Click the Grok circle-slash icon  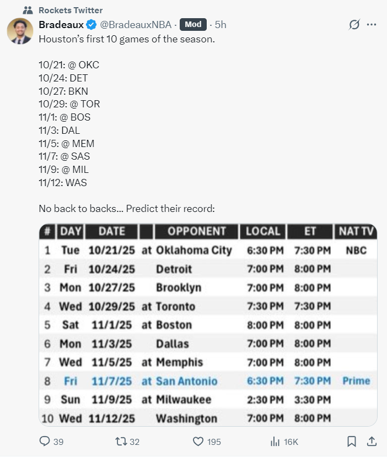[x=355, y=25]
